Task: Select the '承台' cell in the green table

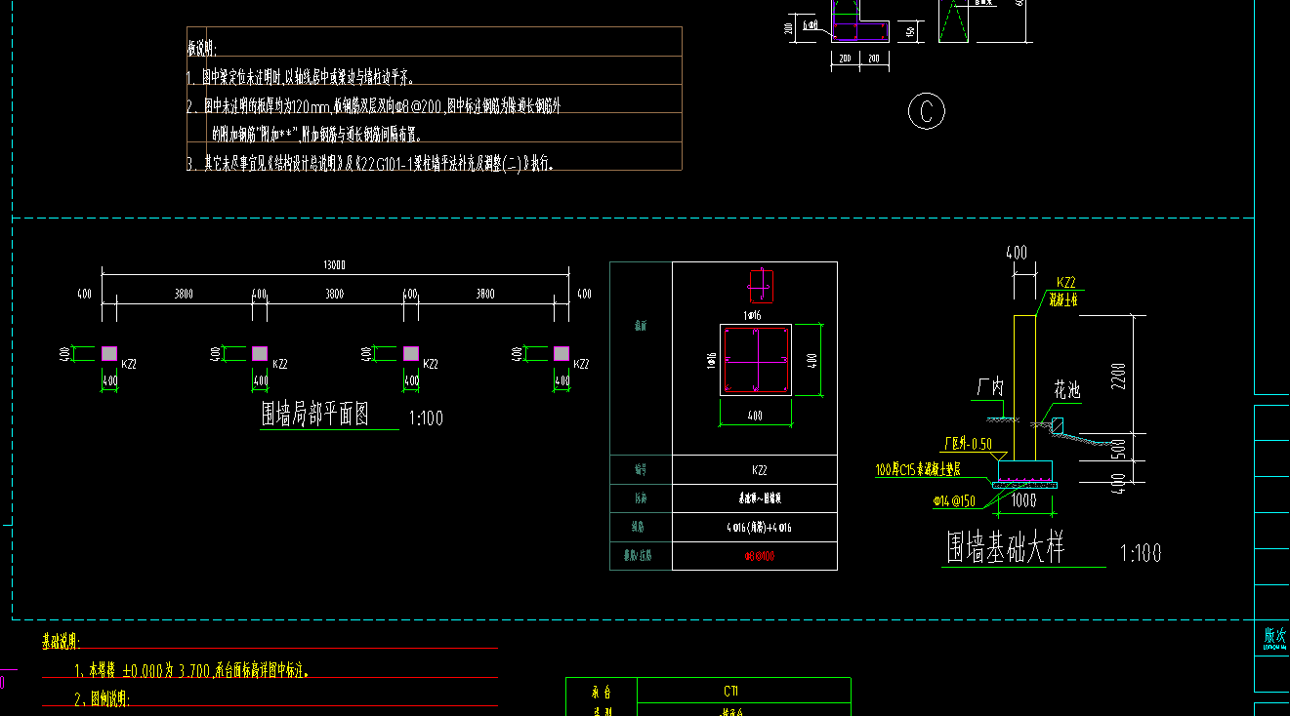Action: coord(601,692)
